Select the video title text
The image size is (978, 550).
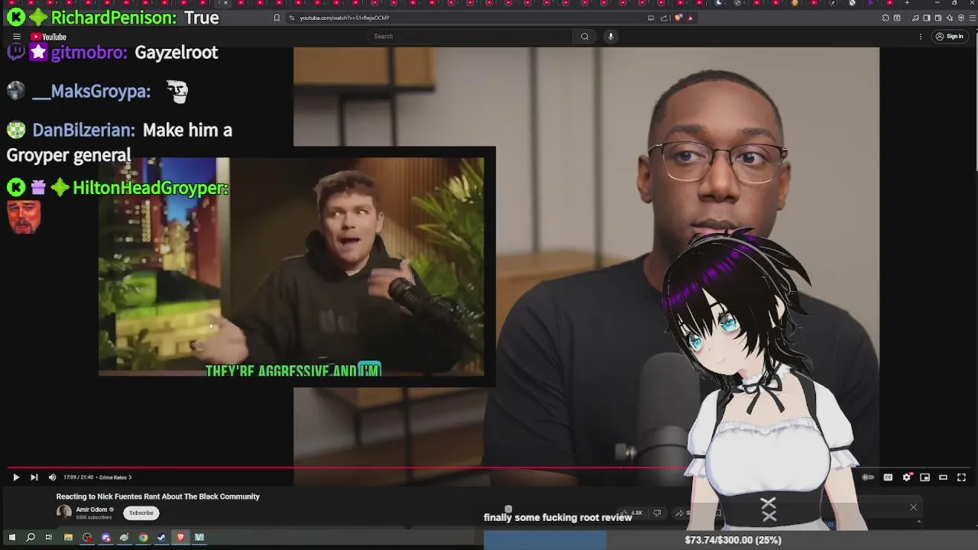pyautogui.click(x=157, y=497)
